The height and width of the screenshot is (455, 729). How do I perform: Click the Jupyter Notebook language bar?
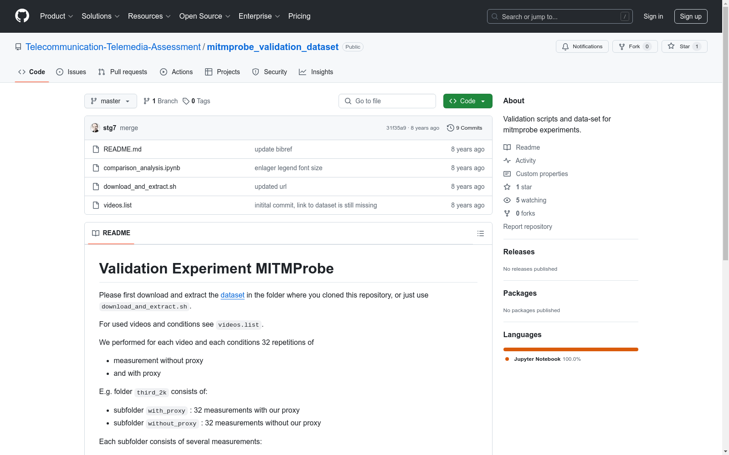571,349
